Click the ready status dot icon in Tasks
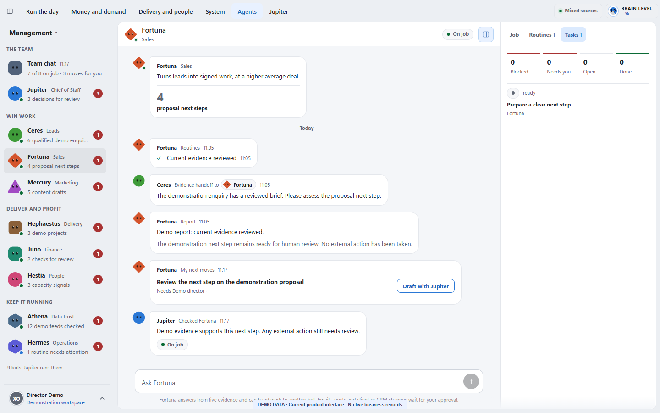Image resolution: width=660 pixels, height=413 pixels. pos(513,93)
